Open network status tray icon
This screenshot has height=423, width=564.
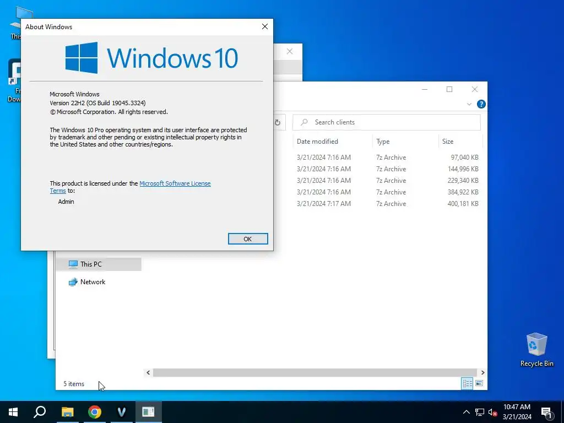coord(480,412)
